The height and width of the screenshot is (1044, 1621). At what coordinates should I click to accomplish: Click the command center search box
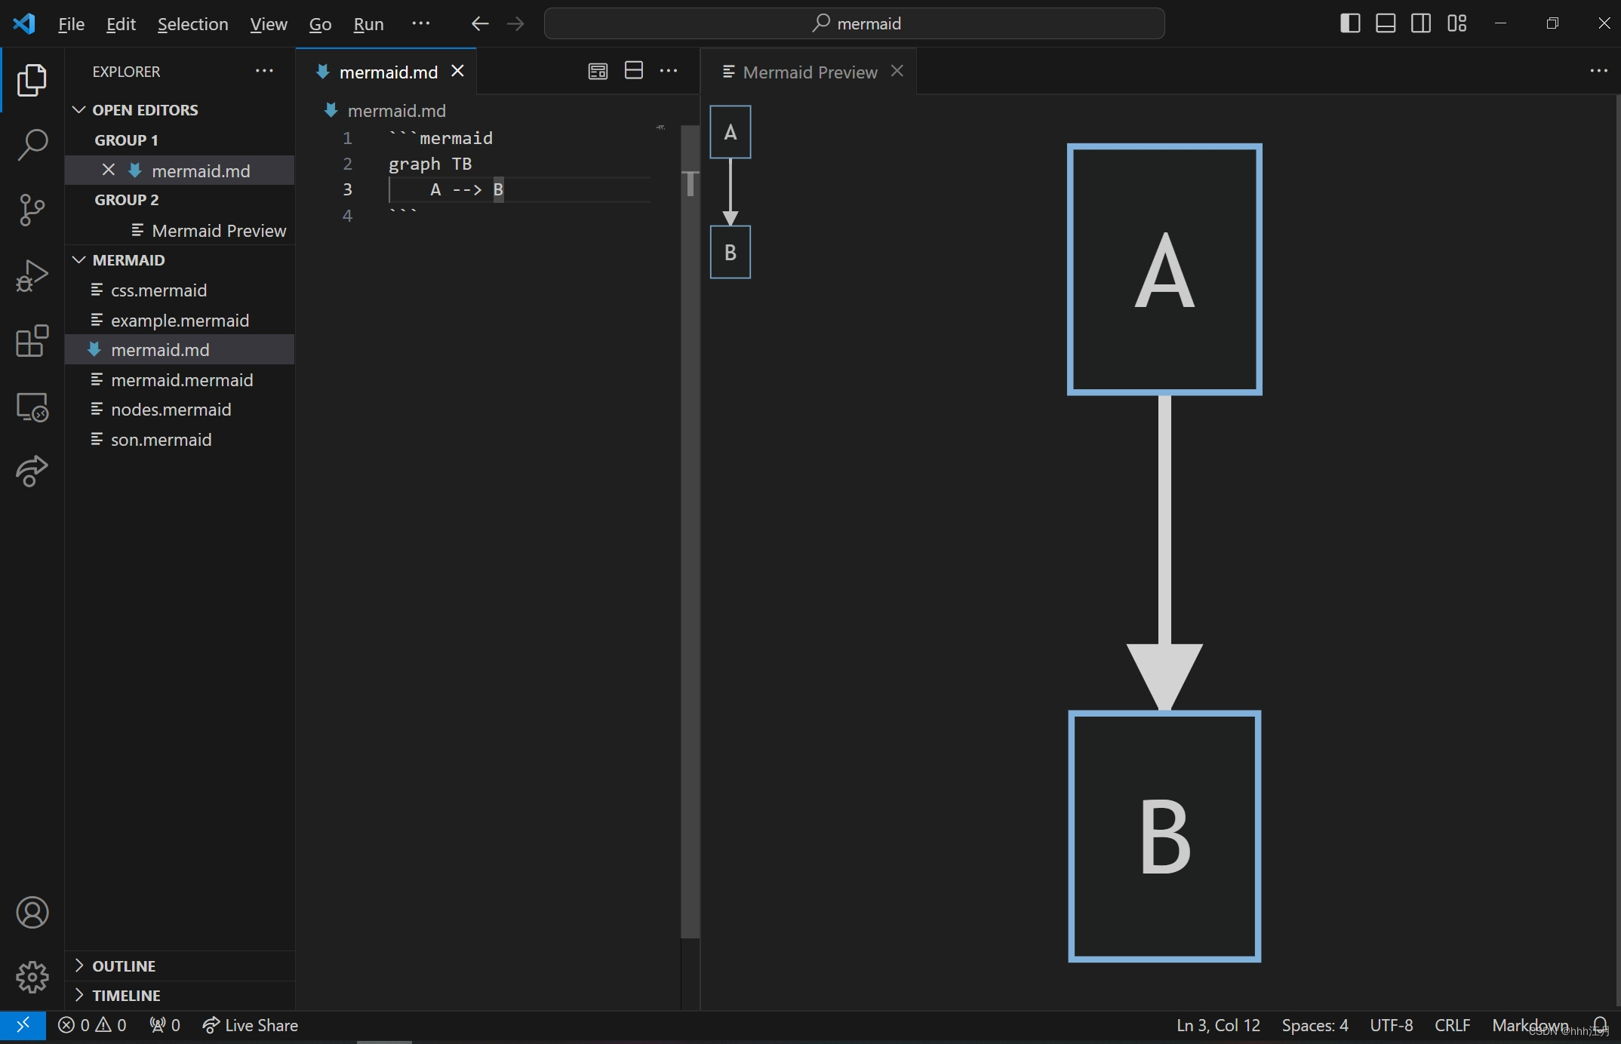click(854, 23)
